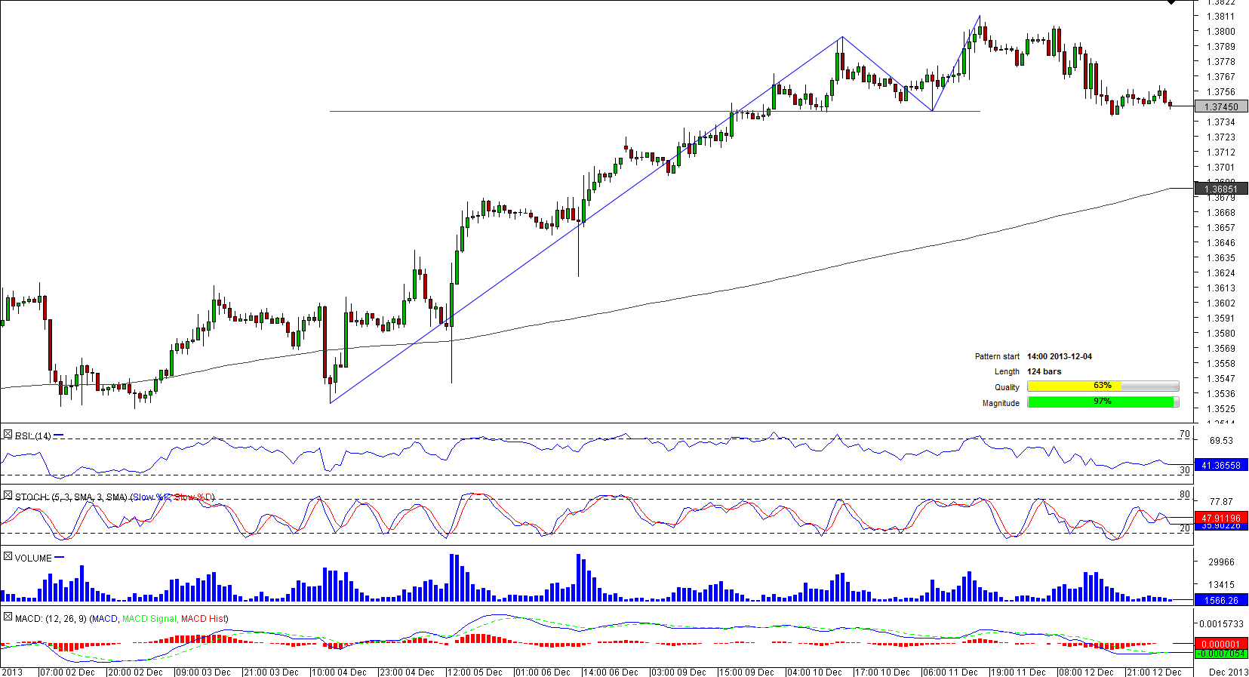Click the MACD Signal legend label
1249x677 pixels.
[x=149, y=619]
